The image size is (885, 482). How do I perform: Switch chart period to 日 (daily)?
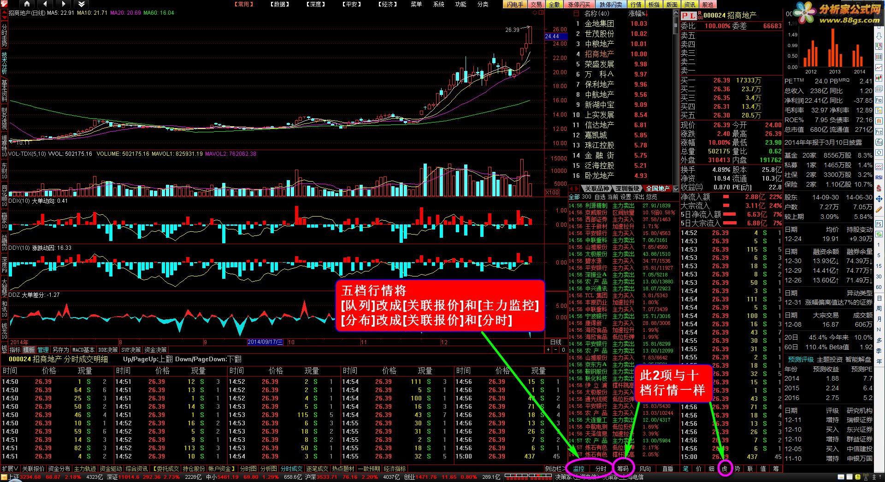879,298
